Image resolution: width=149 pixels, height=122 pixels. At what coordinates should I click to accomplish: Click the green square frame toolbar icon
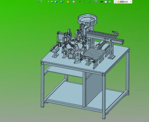click(x=86, y=2)
